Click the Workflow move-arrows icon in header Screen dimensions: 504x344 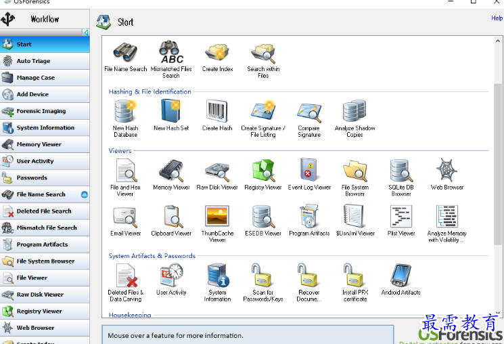coord(8,19)
